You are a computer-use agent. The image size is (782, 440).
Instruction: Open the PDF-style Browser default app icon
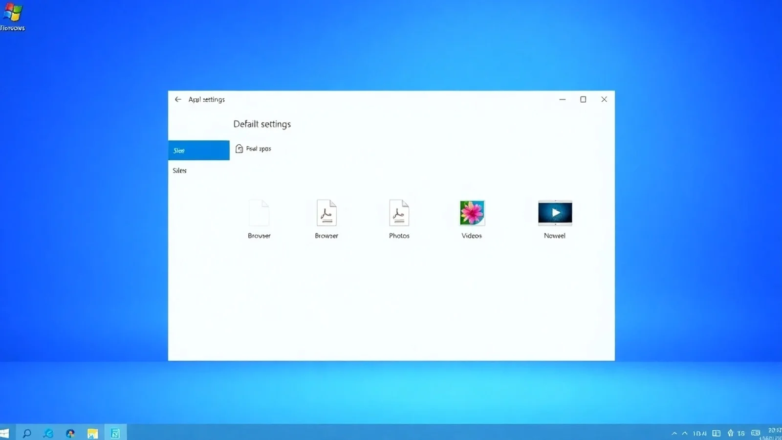(x=326, y=213)
